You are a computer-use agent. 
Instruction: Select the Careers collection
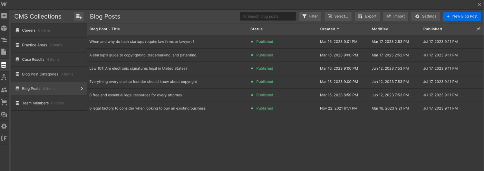29,30
